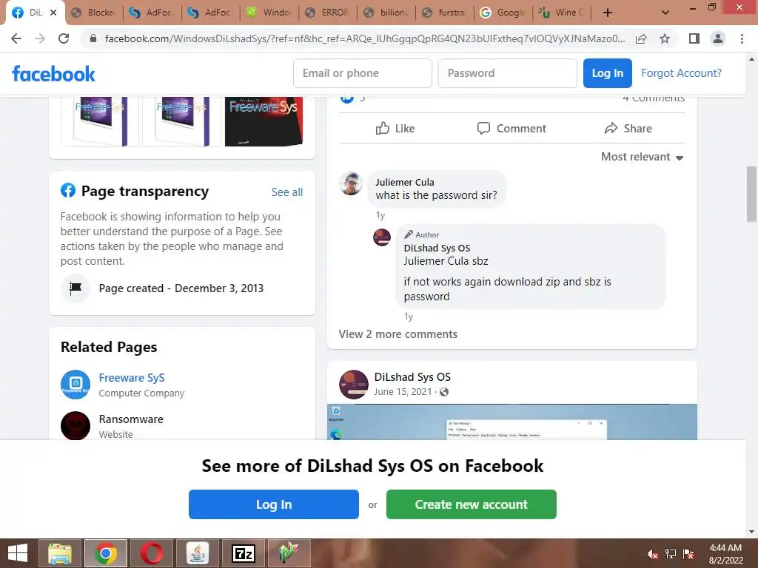Switch to the second AdFoc tab
This screenshot has height=568, width=758.
[211, 13]
